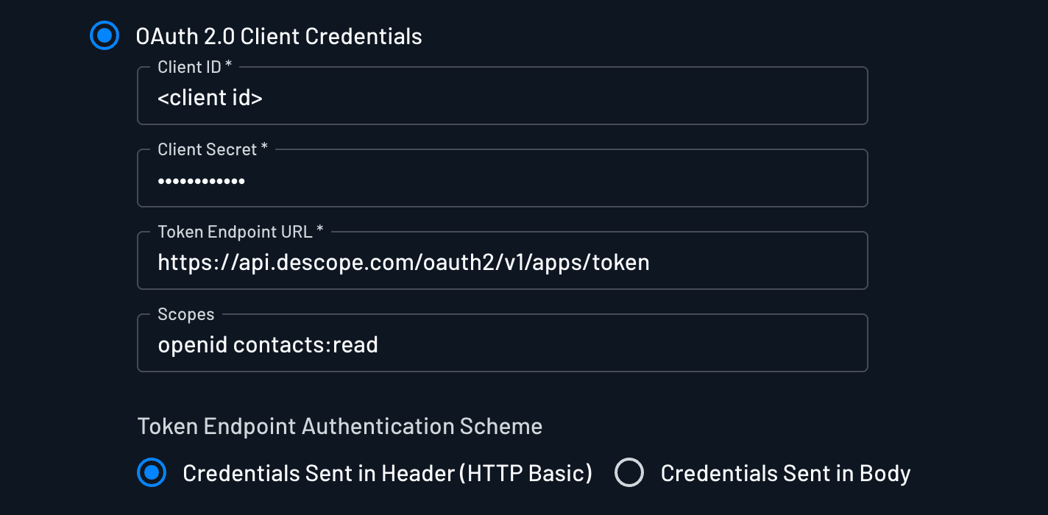1048x515 pixels.
Task: Switch to Credentials Sent in Body option
Action: [629, 472]
